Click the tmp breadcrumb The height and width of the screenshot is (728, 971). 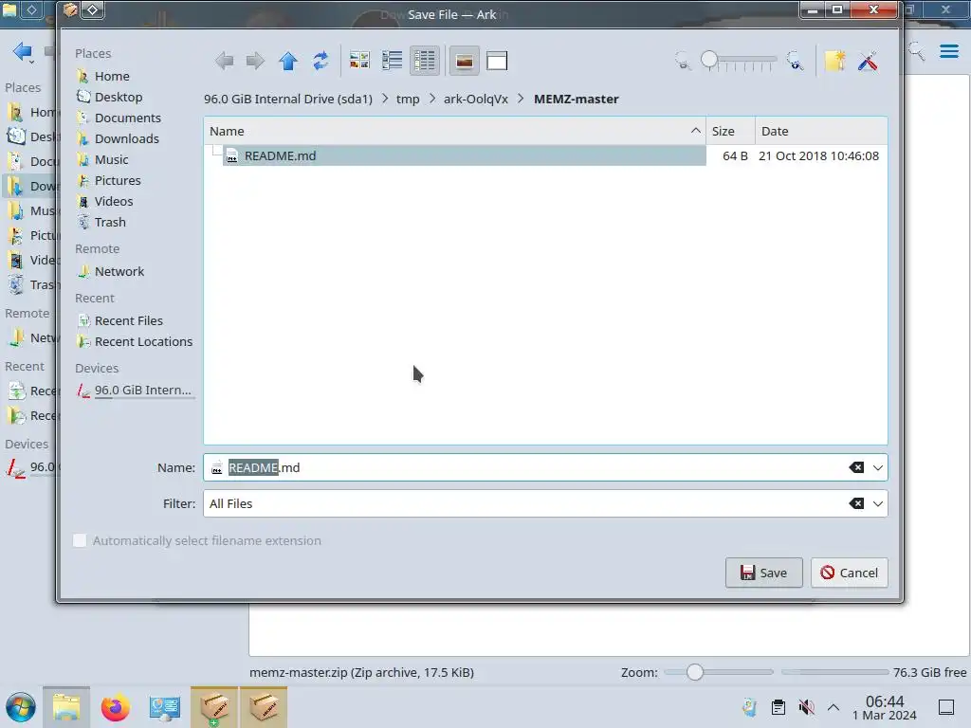pos(408,99)
